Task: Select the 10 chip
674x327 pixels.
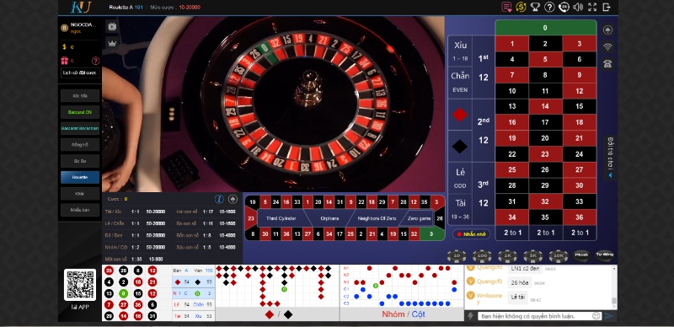Action: click(x=457, y=256)
